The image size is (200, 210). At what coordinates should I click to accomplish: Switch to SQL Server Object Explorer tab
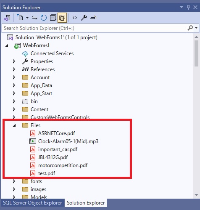(x=32, y=203)
